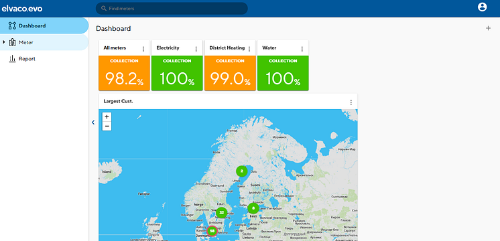Open the All meters 98.2% collection tile
The width and height of the screenshot is (500, 241).
click(124, 73)
